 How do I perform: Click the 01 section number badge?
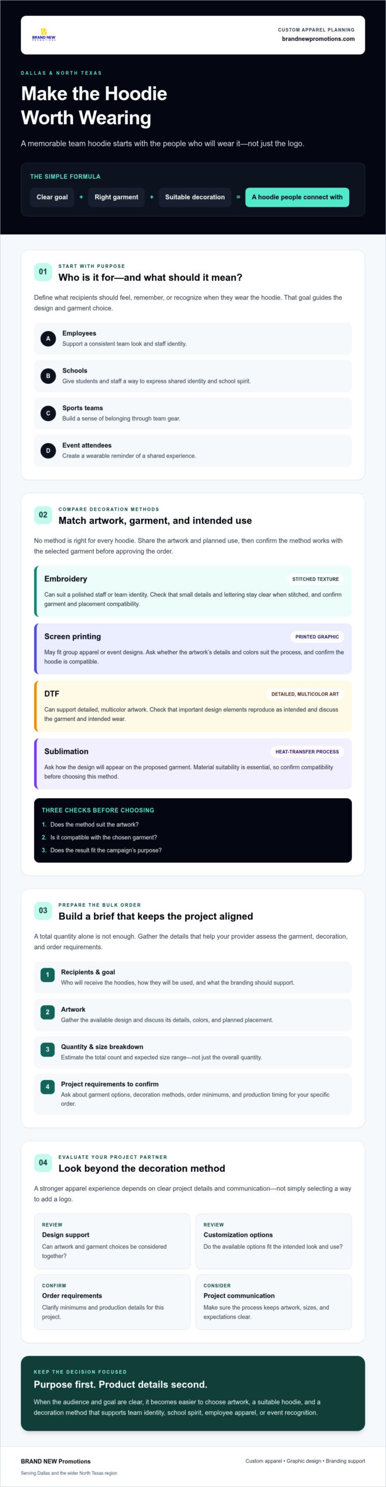tap(43, 271)
